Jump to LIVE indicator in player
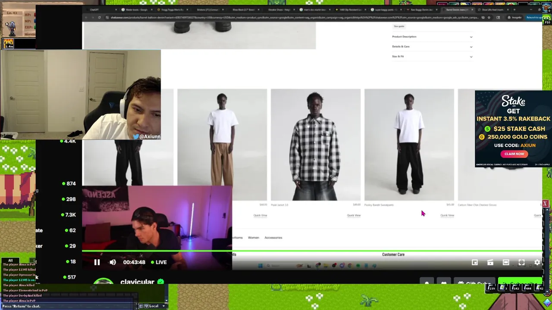Screen dimensions: 552x310 click(x=159, y=262)
